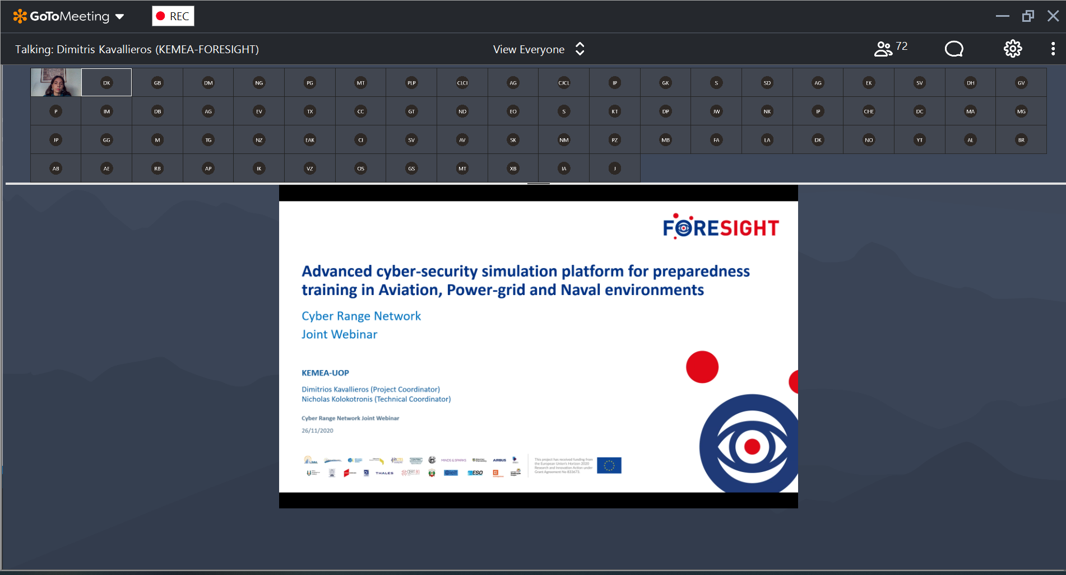The width and height of the screenshot is (1066, 575).
Task: Open the chat bubble icon
Action: (954, 49)
